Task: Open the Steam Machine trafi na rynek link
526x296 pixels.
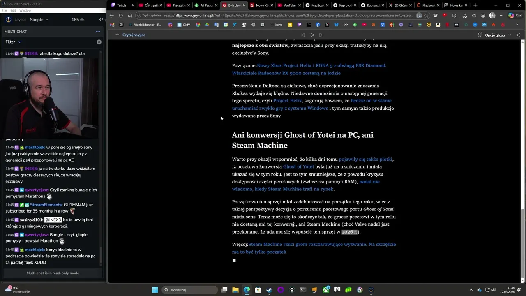Action: pyautogui.click(x=306, y=185)
